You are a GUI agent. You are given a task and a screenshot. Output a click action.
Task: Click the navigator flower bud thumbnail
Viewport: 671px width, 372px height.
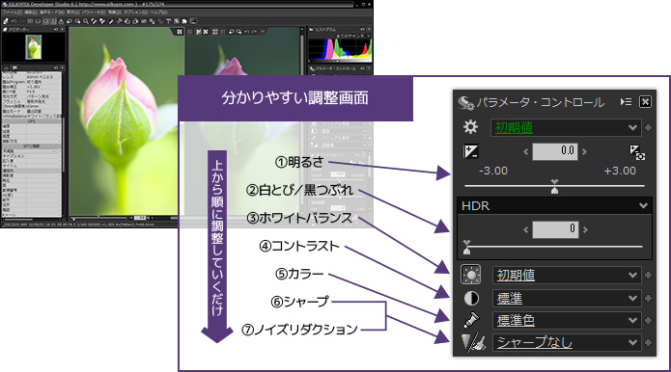click(34, 46)
